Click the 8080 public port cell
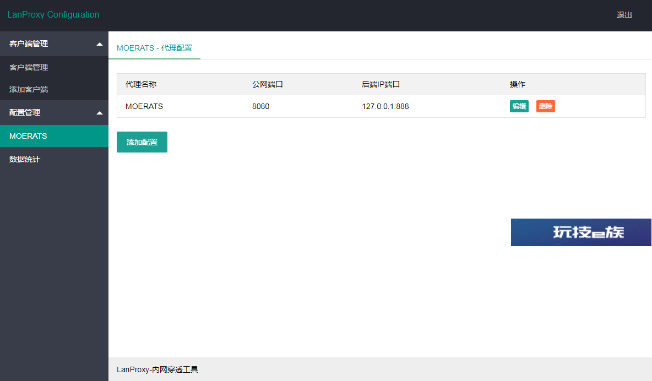 (x=260, y=106)
